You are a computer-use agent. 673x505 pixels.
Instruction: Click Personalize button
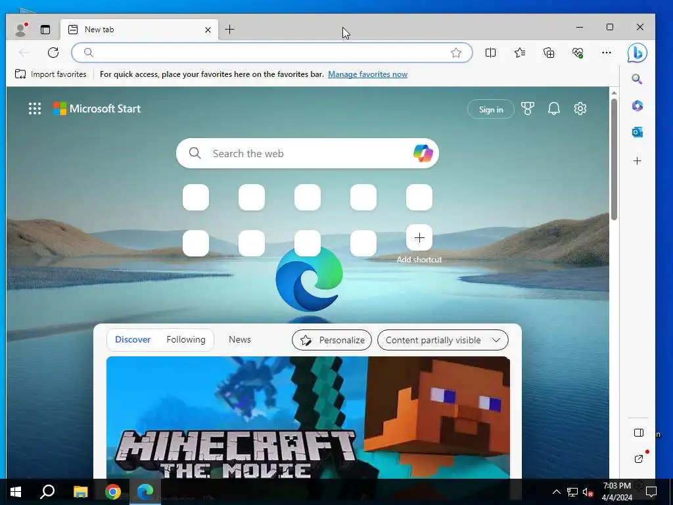coord(332,340)
